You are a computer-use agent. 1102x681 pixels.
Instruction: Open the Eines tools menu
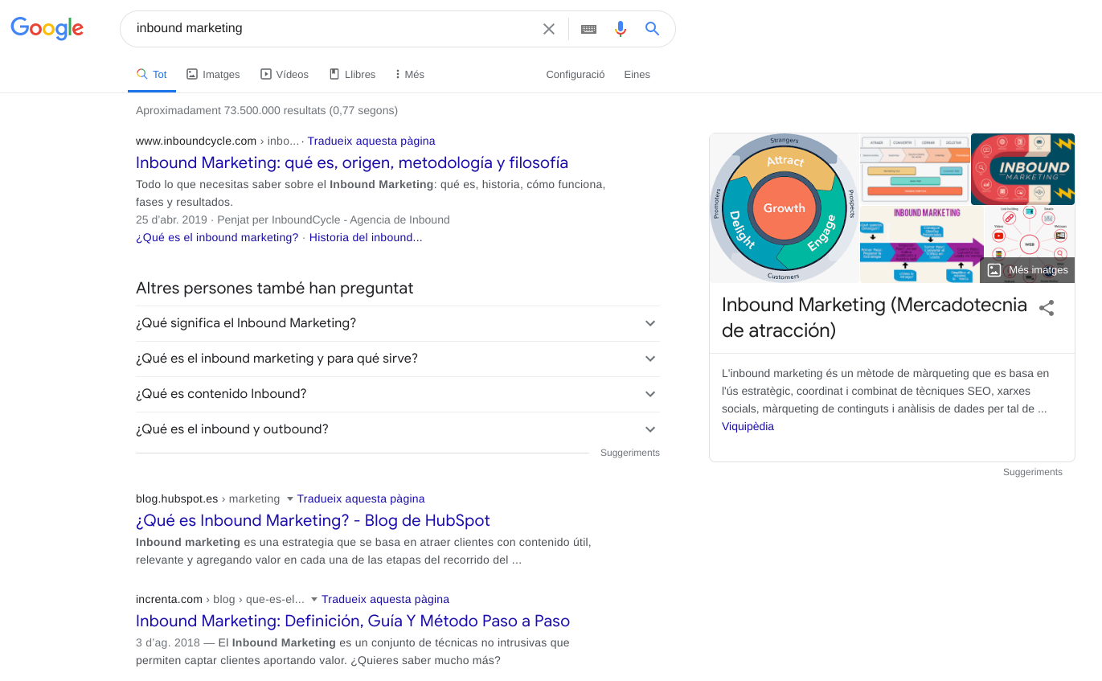click(x=637, y=74)
